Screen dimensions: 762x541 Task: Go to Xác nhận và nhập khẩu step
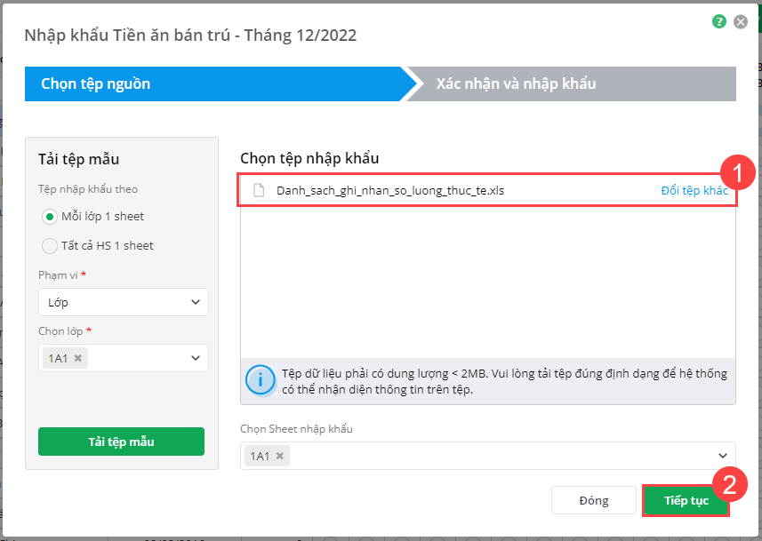click(x=516, y=84)
